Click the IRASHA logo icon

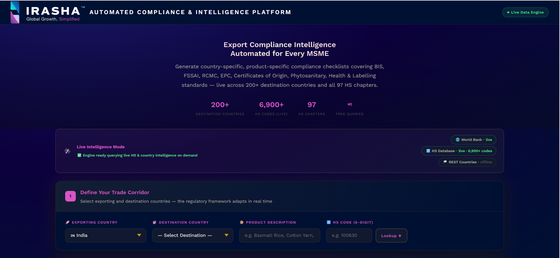[15, 12]
